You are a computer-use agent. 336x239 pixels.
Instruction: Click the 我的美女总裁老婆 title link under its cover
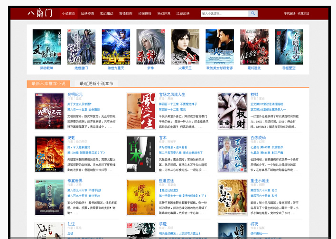tap(220, 68)
